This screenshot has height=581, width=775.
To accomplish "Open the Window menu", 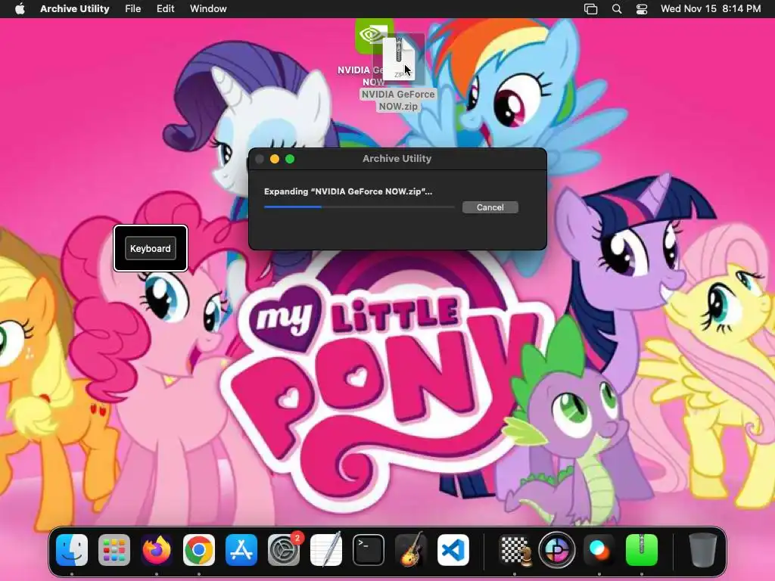I will (x=208, y=8).
